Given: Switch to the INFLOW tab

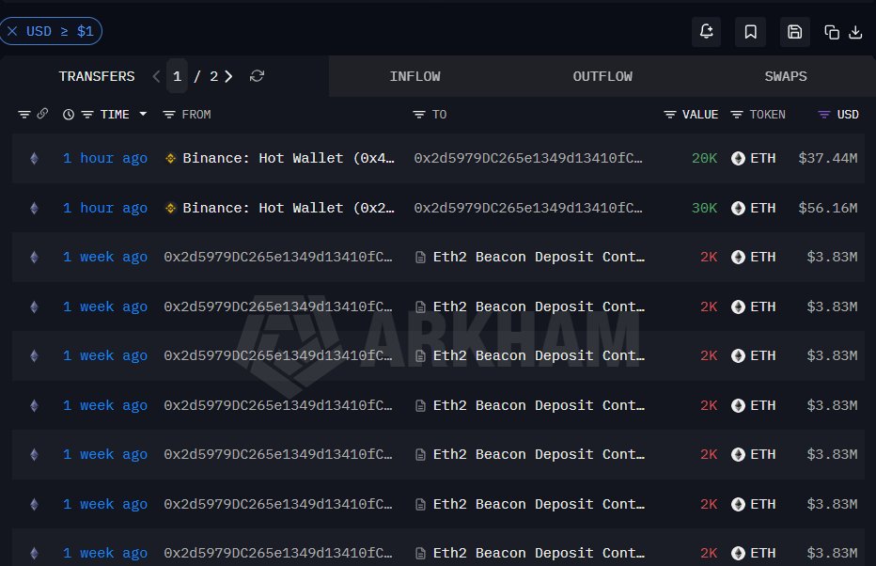Looking at the screenshot, I should [x=415, y=76].
